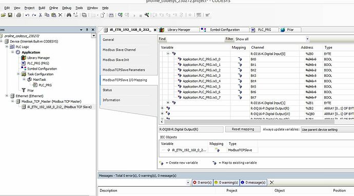Open the Build menu
354x196 pixels.
[x=42, y=8]
